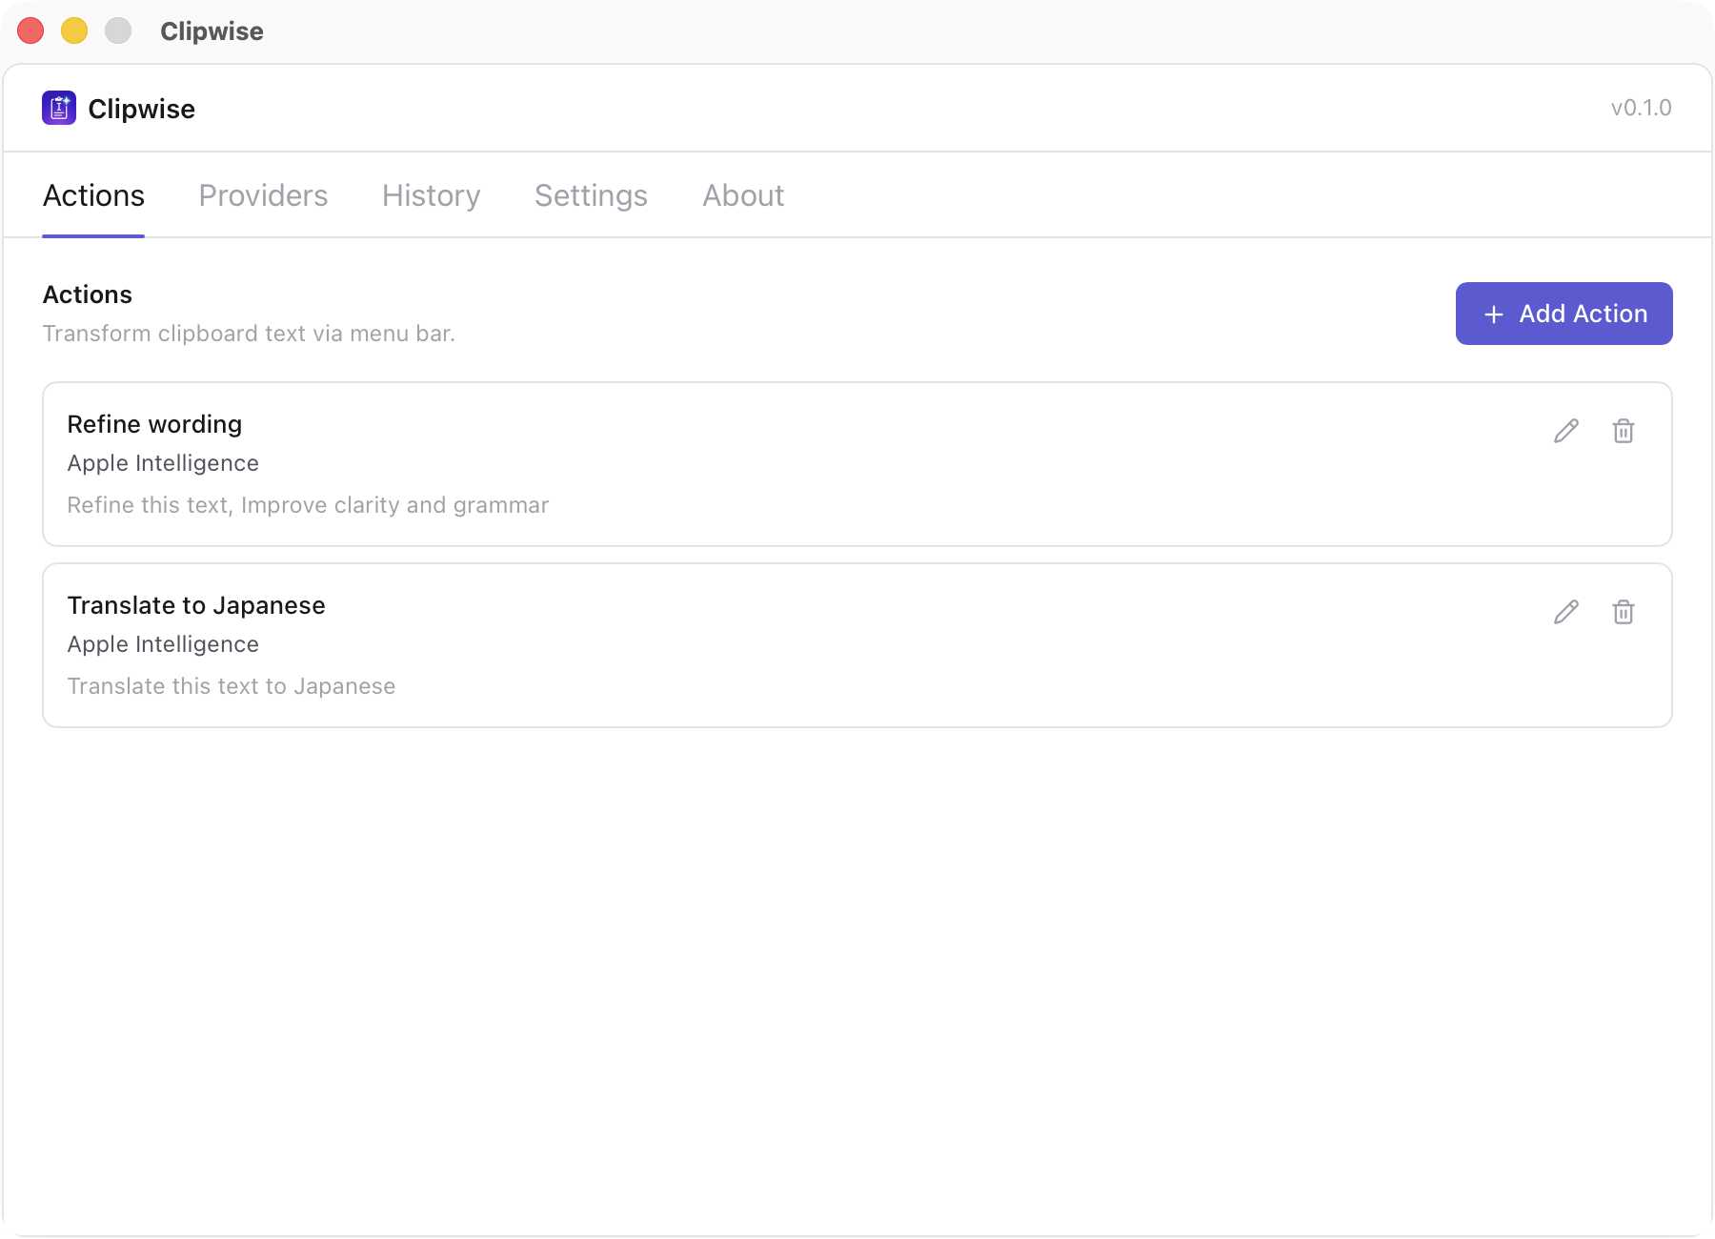1715x1239 pixels.
Task: Click the Add Action button
Action: [x=1564, y=313]
